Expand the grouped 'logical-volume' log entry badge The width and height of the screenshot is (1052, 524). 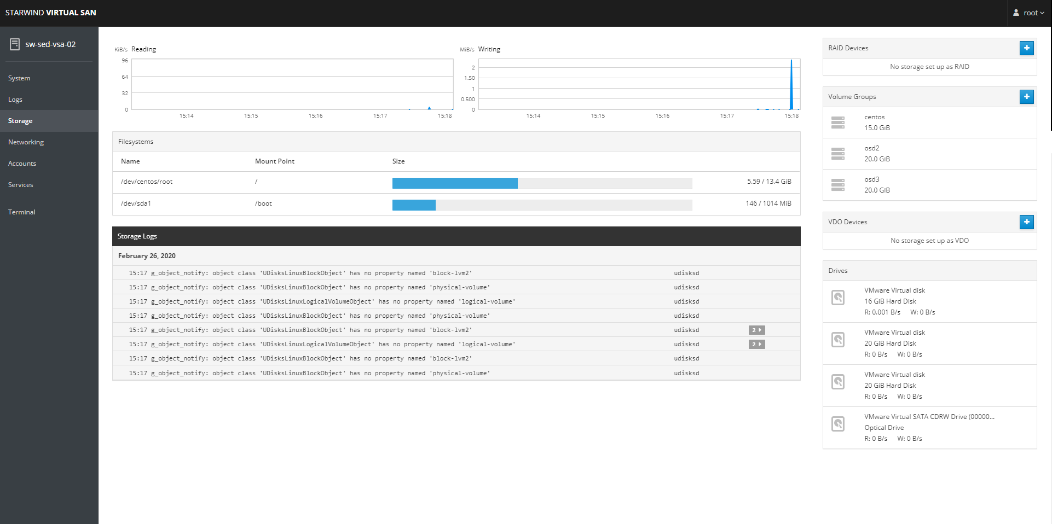tap(756, 345)
